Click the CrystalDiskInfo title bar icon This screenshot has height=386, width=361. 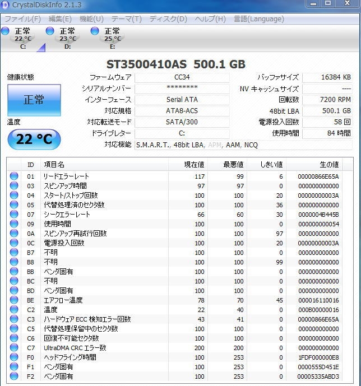(x=5, y=4)
